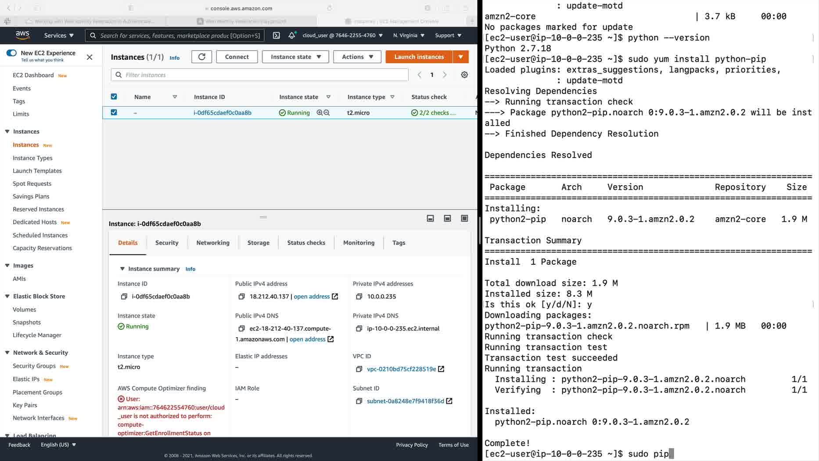This screenshot has width=819, height=461.
Task: Click the AWS services search field
Action: click(x=175, y=36)
